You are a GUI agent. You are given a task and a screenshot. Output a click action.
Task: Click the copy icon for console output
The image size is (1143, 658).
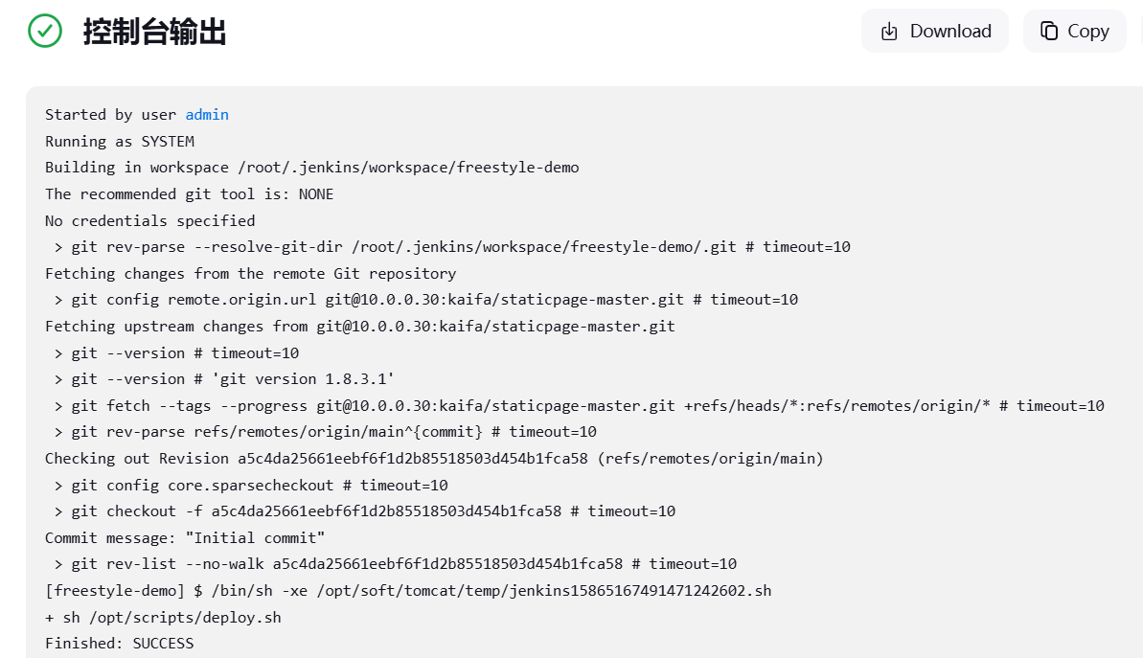point(1049,32)
